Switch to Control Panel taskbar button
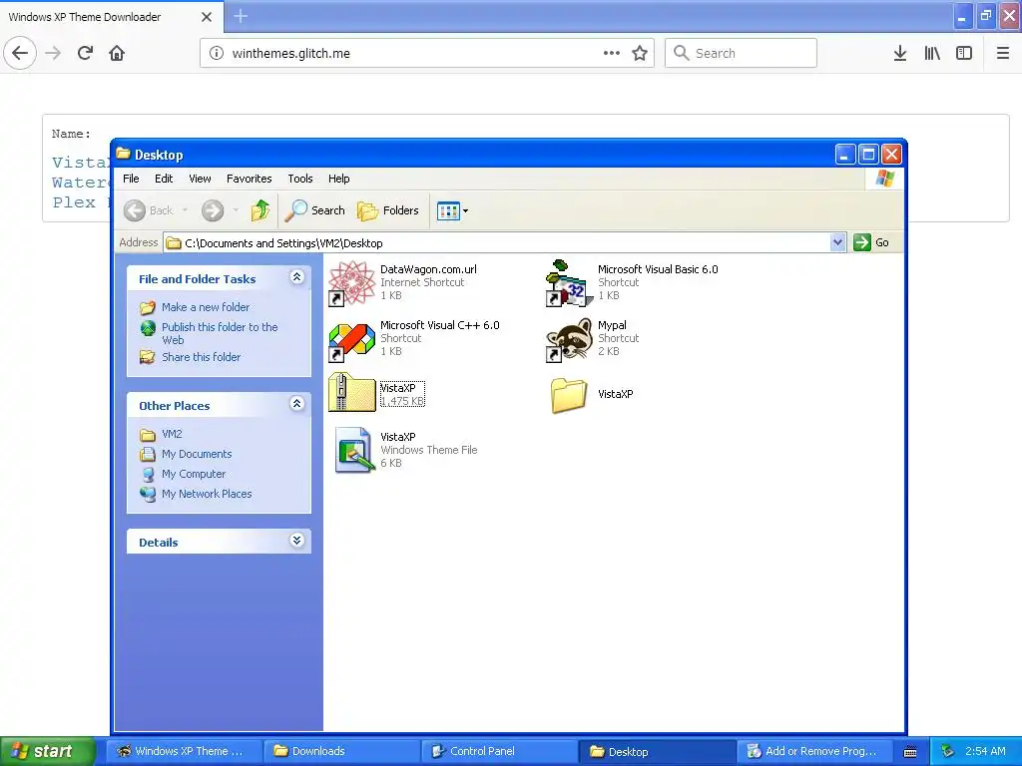 pyautogui.click(x=499, y=751)
